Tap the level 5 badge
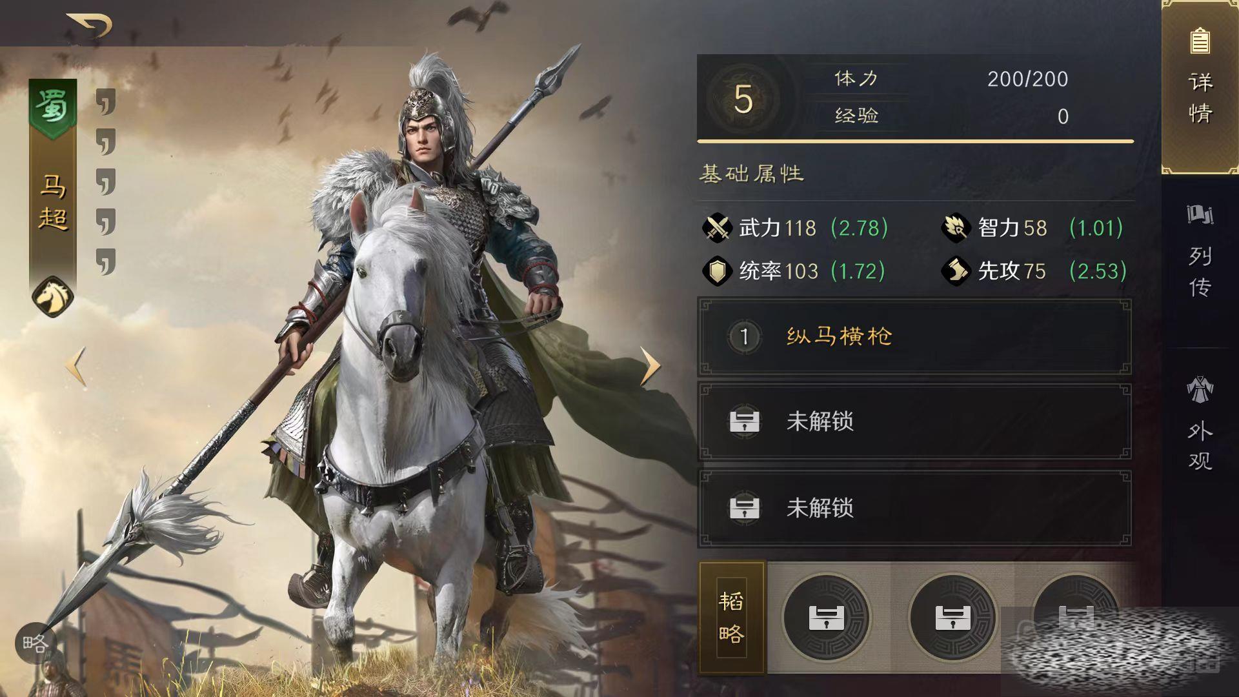The height and width of the screenshot is (697, 1239). tap(743, 99)
